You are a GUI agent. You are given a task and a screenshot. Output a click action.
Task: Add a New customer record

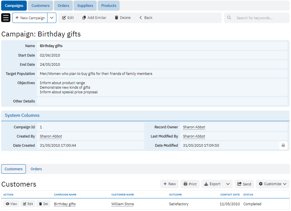[169, 184]
